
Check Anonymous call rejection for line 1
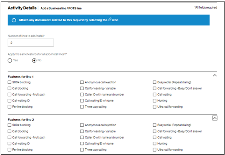click(82, 82)
